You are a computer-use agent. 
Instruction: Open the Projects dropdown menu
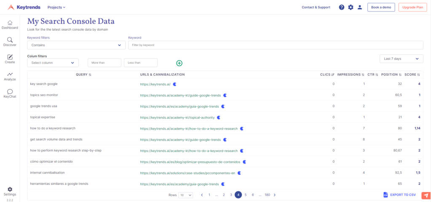56,8
